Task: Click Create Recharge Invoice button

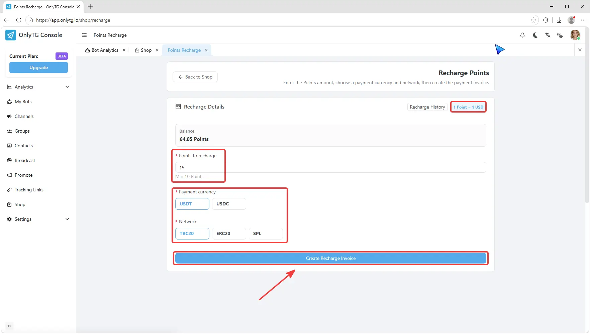Action: (331, 258)
